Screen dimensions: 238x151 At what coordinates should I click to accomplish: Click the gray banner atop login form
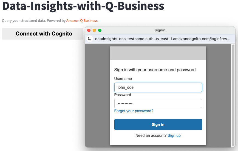158,53
